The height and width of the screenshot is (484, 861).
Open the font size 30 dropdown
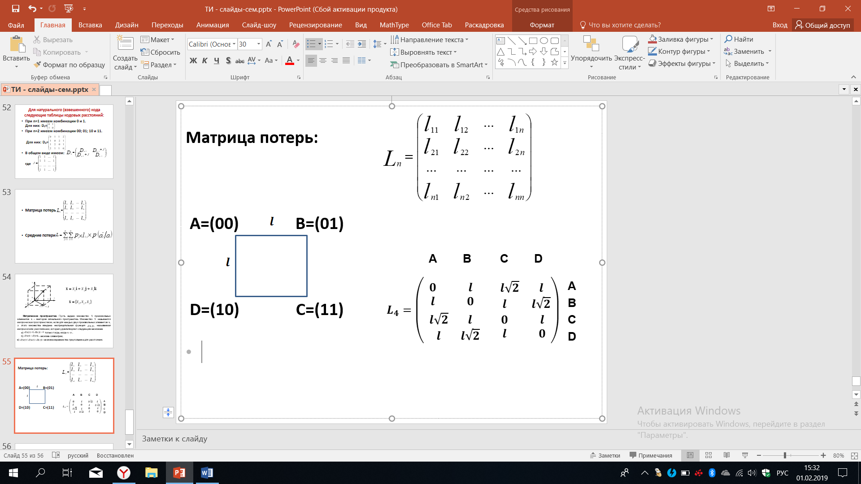pyautogui.click(x=259, y=44)
